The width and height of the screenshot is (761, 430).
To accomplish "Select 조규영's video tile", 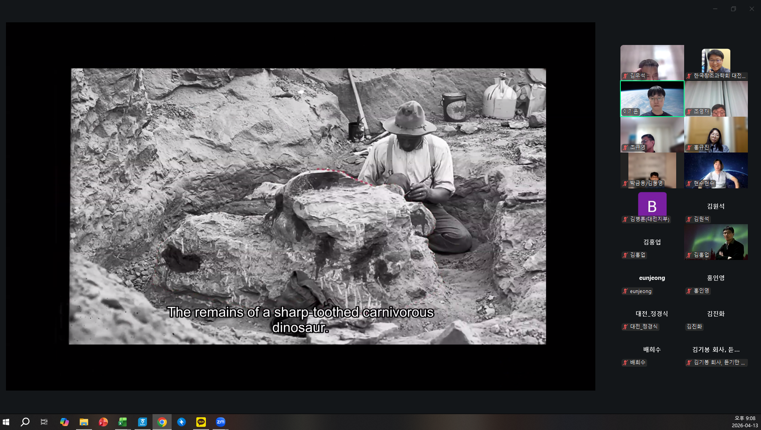I will 652,134.
